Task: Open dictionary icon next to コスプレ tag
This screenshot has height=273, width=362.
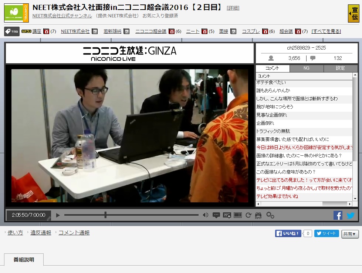Action: 265,31
